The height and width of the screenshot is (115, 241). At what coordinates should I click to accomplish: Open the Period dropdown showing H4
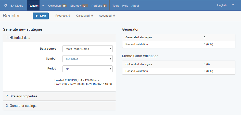click(87, 69)
